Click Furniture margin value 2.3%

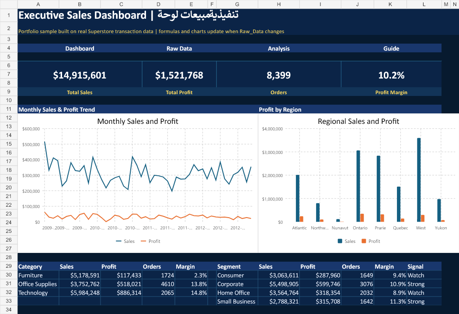coord(191,275)
